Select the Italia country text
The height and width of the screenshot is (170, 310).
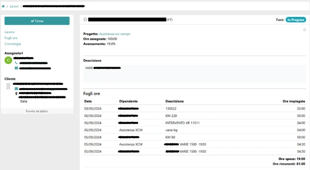point(24,101)
